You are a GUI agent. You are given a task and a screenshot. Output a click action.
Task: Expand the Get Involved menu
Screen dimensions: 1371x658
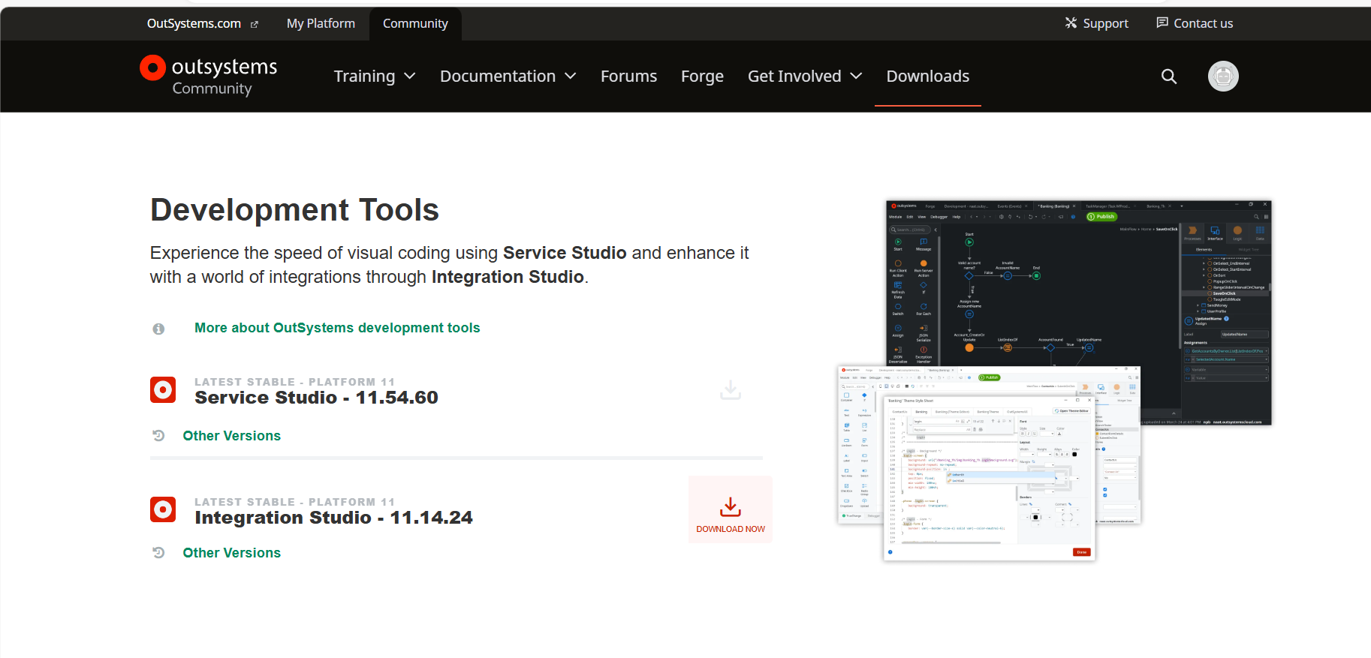click(805, 76)
